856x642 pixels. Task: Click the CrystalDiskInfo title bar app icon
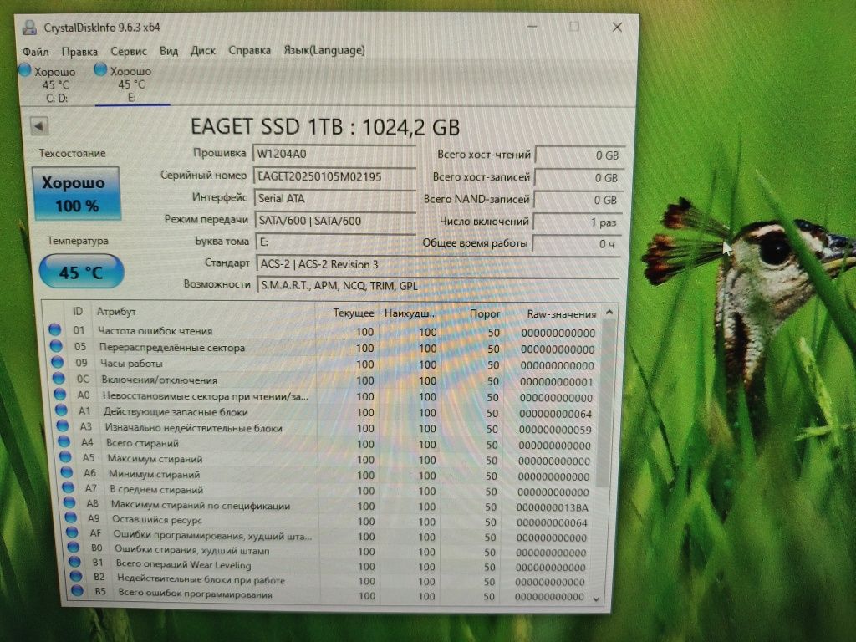pyautogui.click(x=29, y=27)
